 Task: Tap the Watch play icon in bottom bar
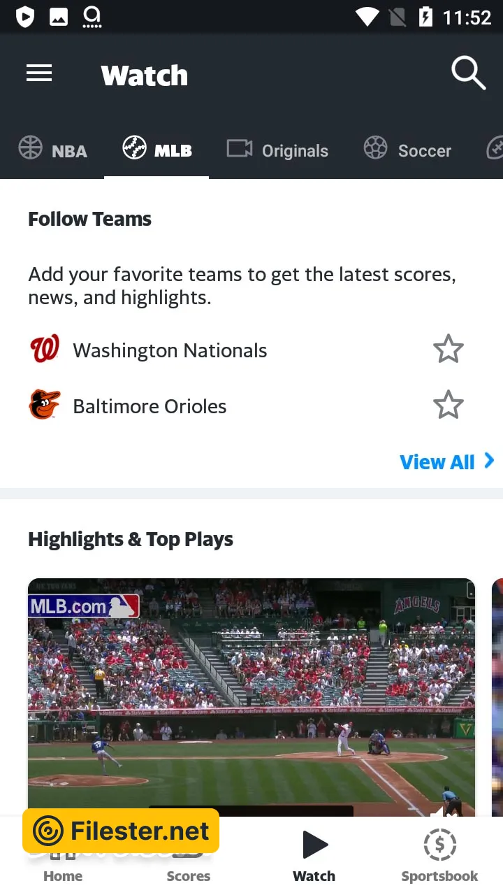(314, 845)
